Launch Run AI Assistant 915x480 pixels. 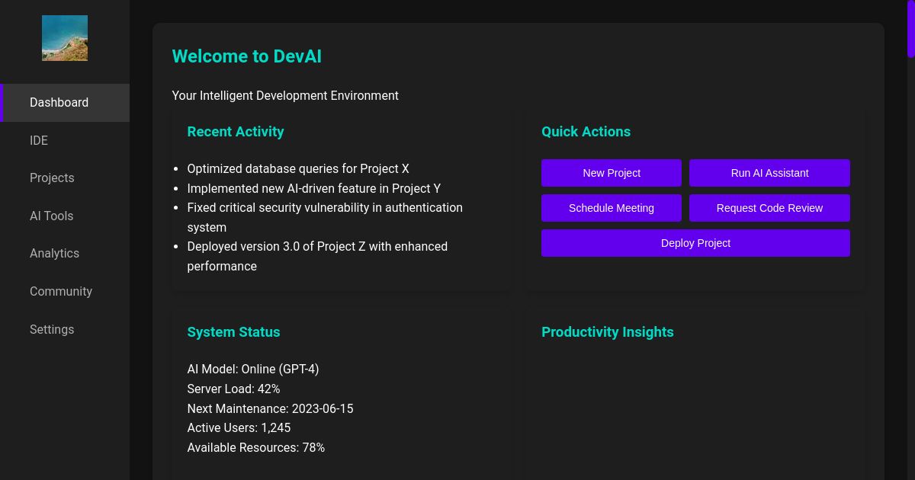point(769,173)
